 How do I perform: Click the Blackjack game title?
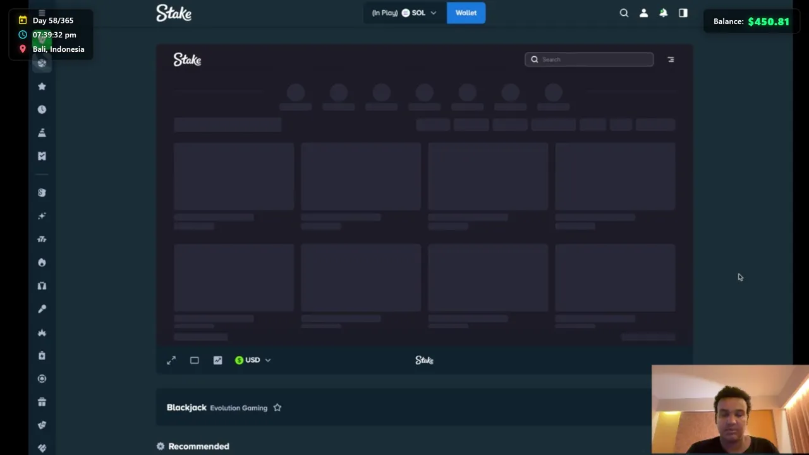pyautogui.click(x=186, y=408)
